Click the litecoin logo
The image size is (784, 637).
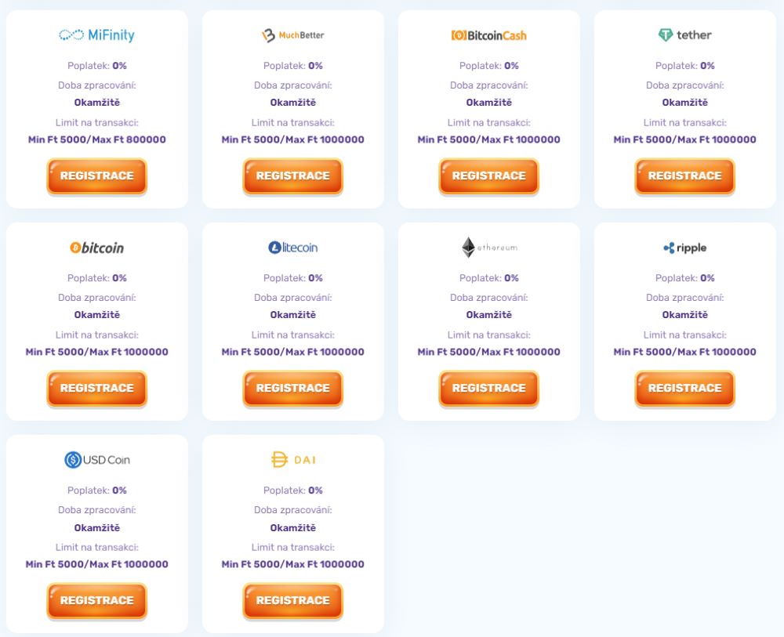[293, 248]
